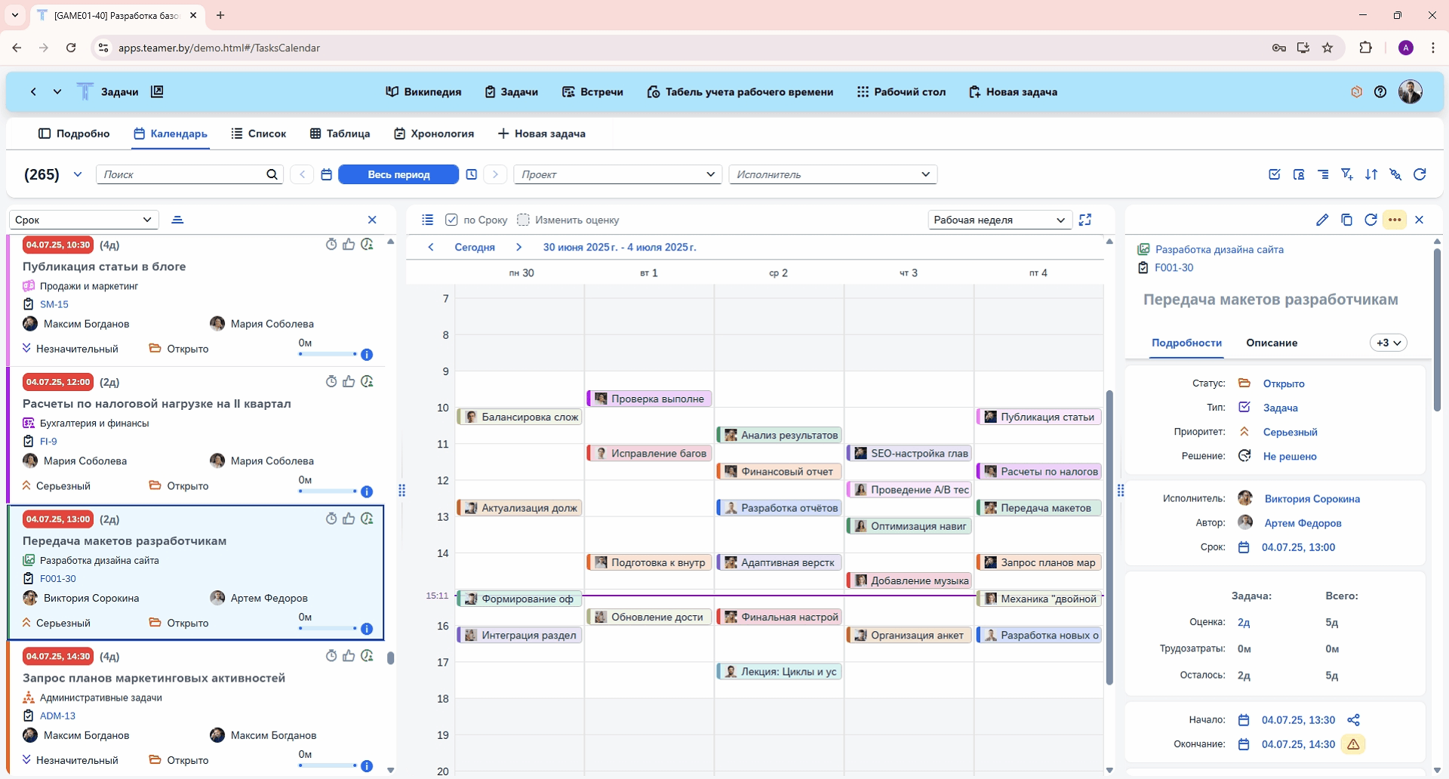Image resolution: width=1449 pixels, height=779 pixels.
Task: Uncheck the 'по Сроку' checkbox
Action: click(451, 220)
